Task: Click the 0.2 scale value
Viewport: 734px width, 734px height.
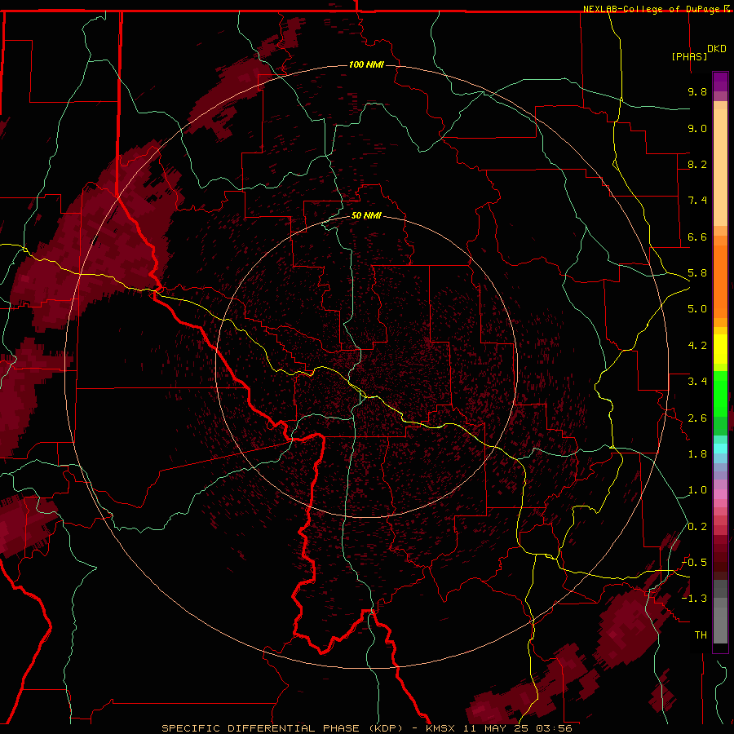Action: (697, 527)
